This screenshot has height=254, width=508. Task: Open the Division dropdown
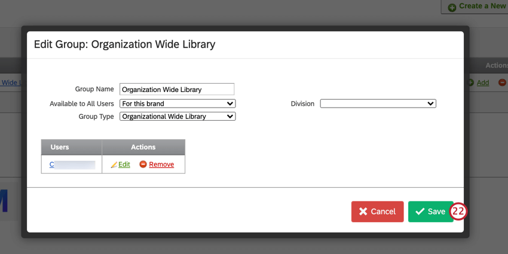[x=378, y=103]
